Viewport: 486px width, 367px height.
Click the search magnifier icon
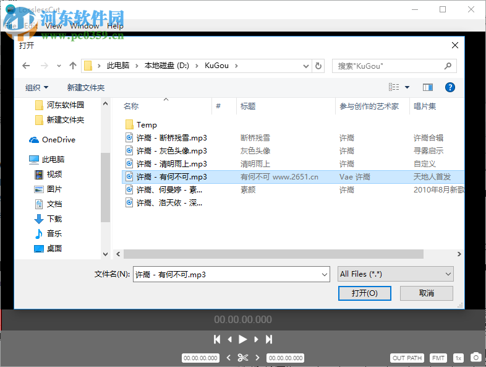(448, 66)
